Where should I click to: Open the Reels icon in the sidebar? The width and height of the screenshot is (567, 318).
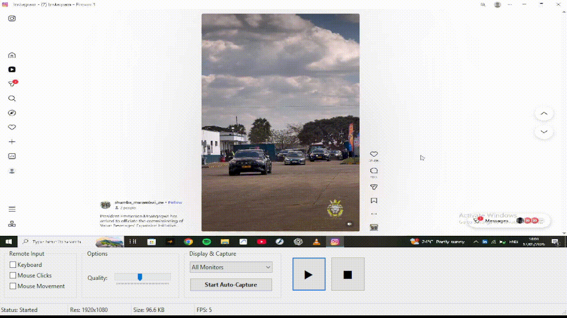12,69
